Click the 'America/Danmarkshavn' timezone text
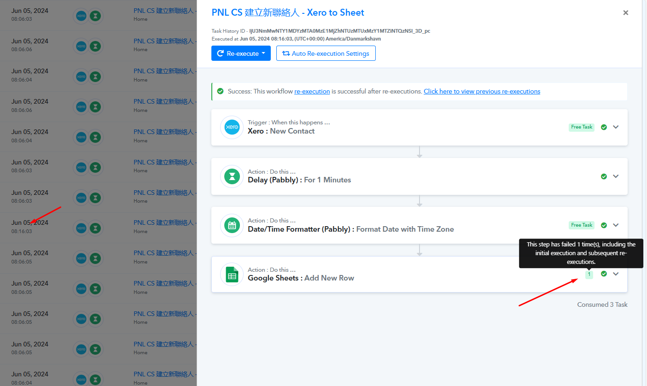 (353, 39)
